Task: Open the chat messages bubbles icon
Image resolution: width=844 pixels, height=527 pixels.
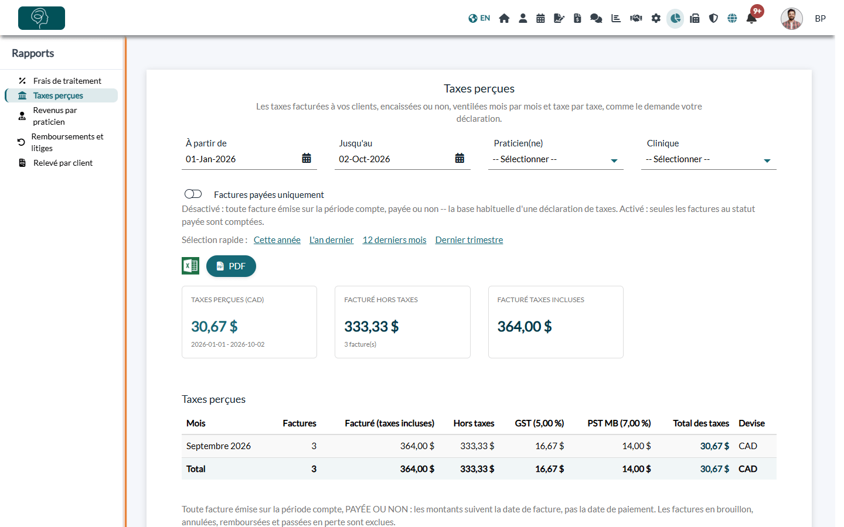Action: click(596, 18)
